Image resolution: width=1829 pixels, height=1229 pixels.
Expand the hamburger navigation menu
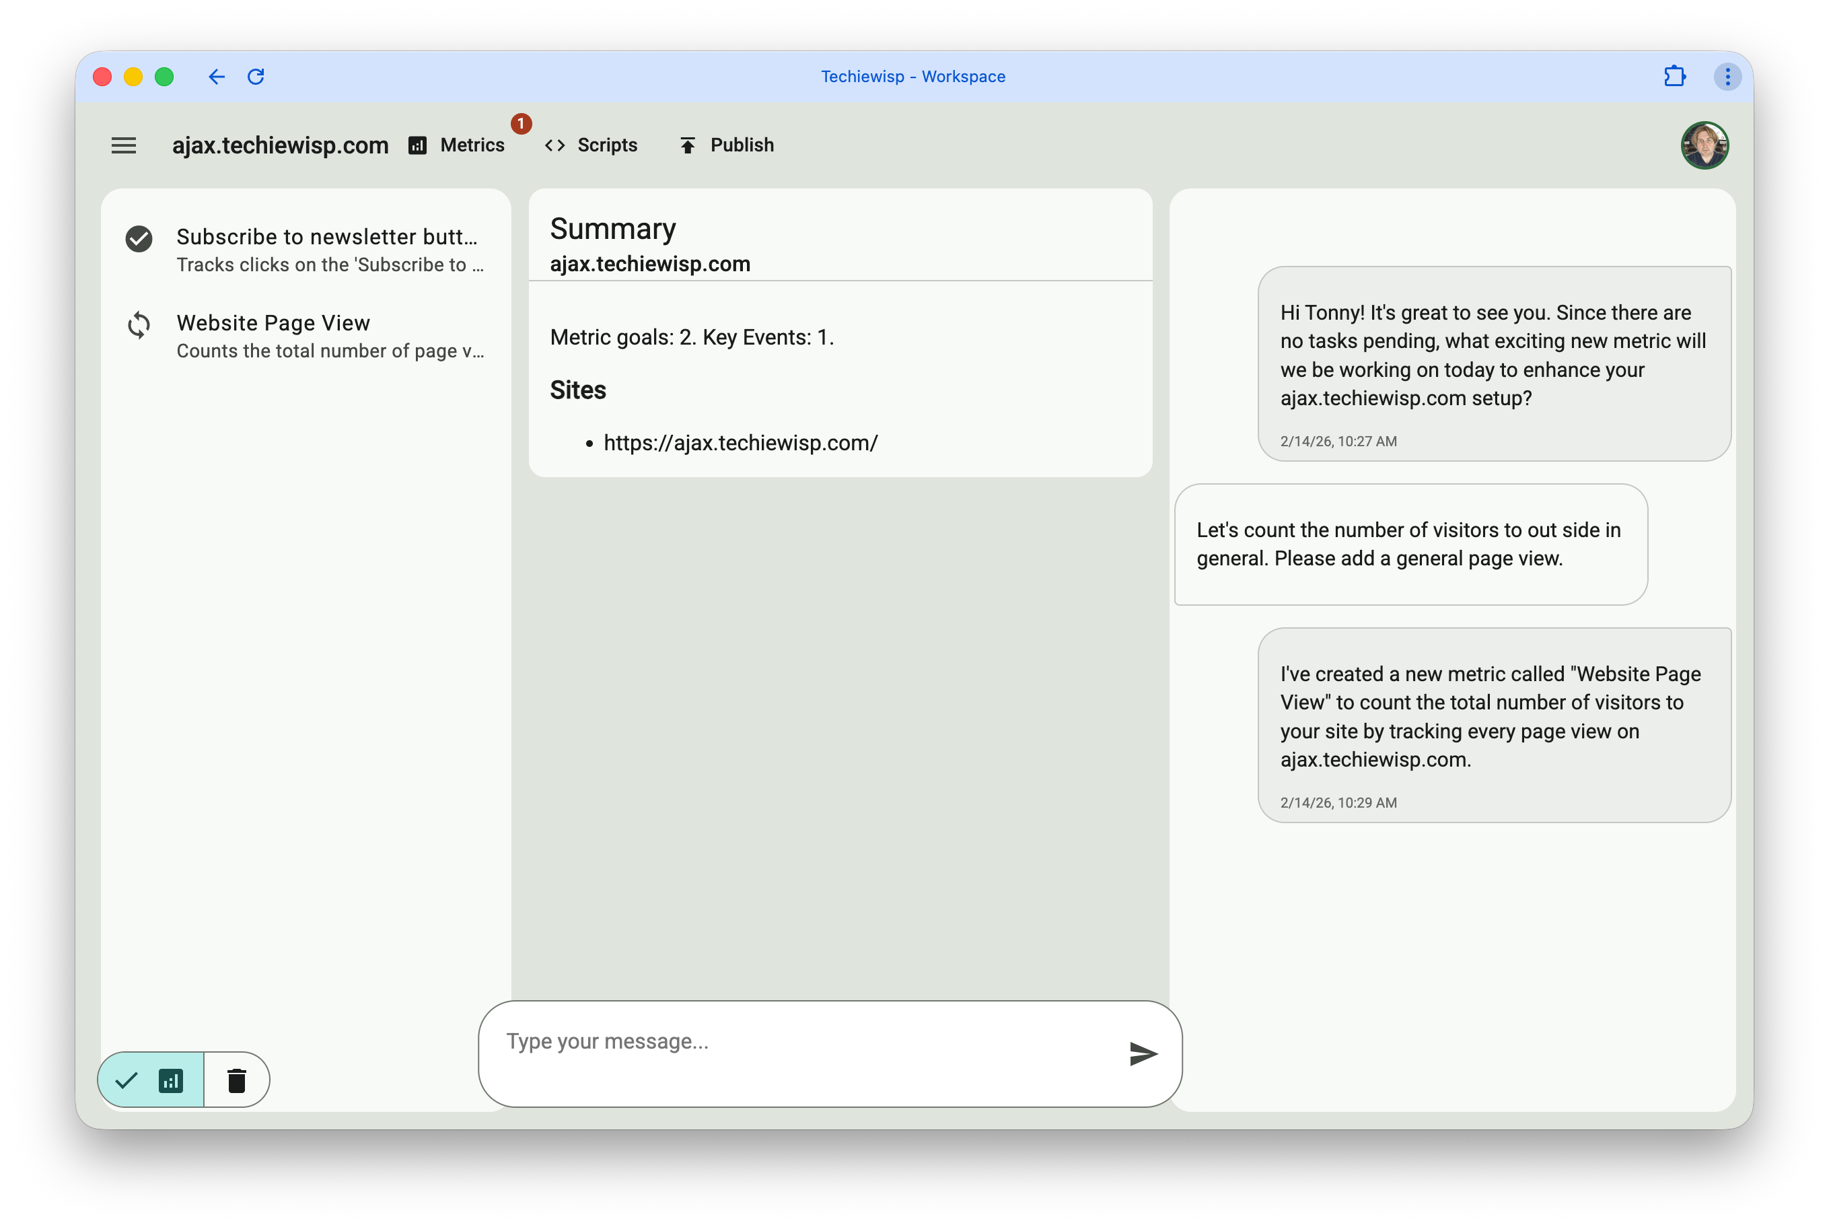click(x=123, y=145)
